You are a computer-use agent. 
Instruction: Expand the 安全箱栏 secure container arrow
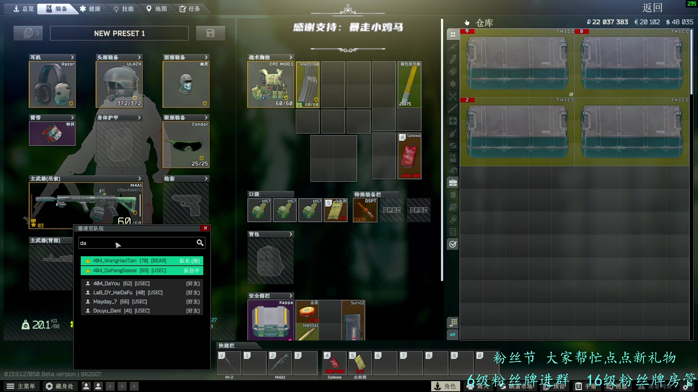291,296
